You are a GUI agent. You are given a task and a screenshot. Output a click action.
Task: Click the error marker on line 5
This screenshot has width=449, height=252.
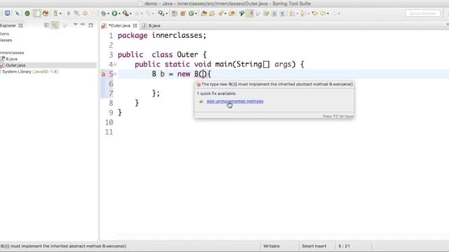coord(103,74)
